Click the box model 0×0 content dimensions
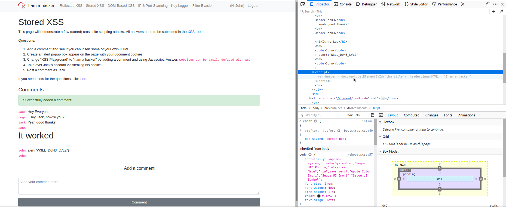Image resolution: width=506 pixels, height=207 pixels. (440, 179)
